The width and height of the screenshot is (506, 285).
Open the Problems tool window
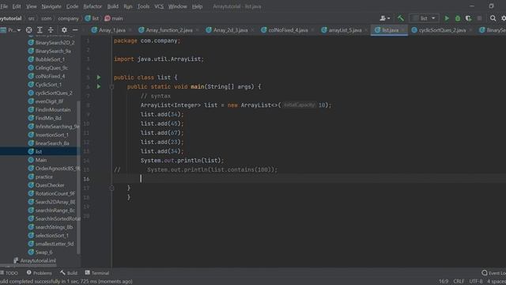(x=39, y=273)
